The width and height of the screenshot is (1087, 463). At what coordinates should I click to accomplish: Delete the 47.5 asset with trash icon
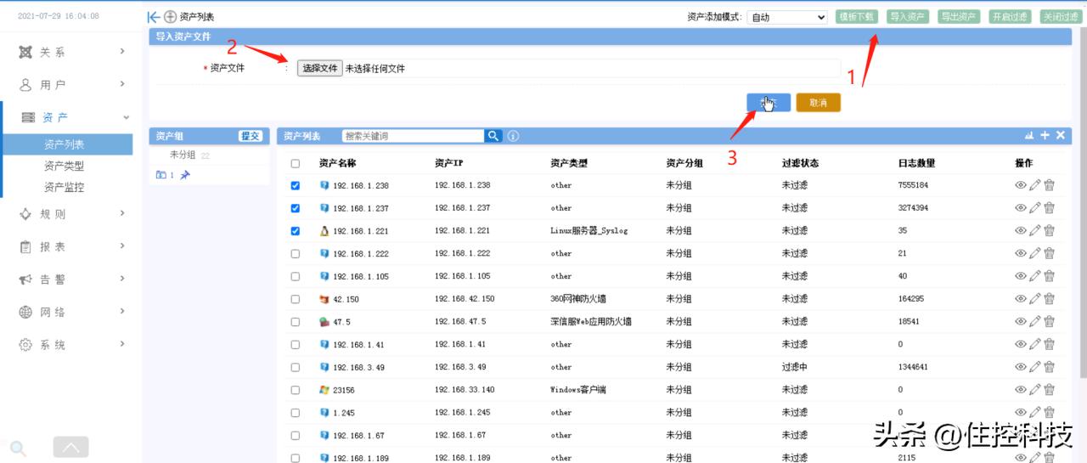tap(1049, 322)
